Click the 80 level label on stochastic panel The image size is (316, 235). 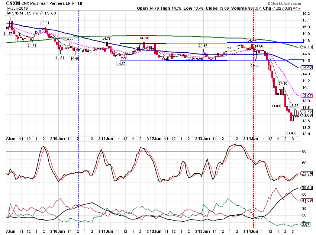pyautogui.click(x=304, y=151)
